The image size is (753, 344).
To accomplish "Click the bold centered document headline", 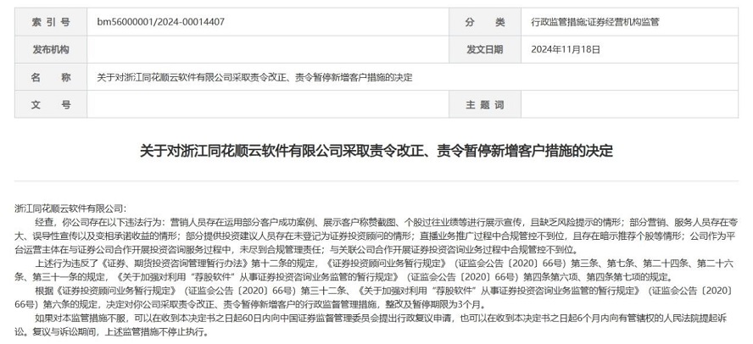I will [376, 151].
